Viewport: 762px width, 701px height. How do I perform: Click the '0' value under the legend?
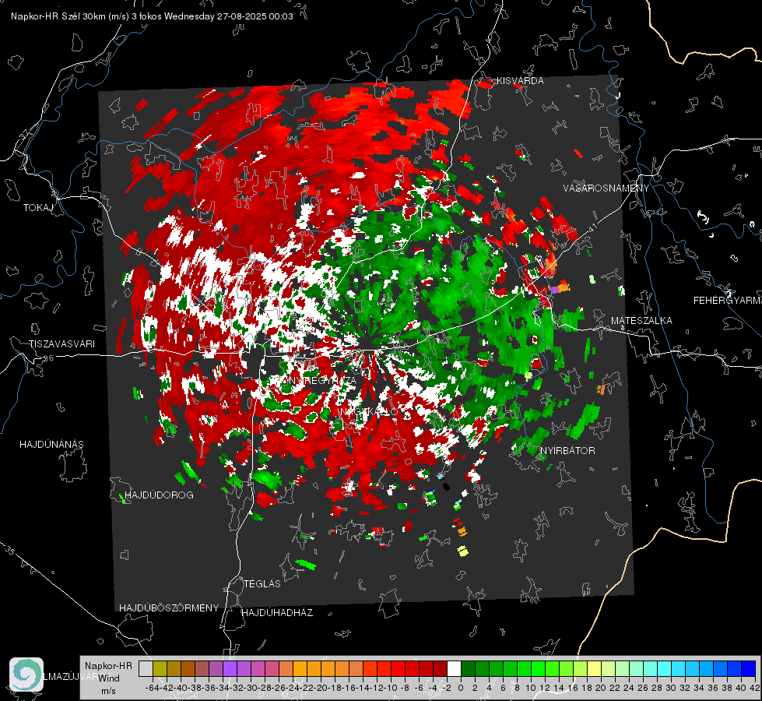coord(461,688)
